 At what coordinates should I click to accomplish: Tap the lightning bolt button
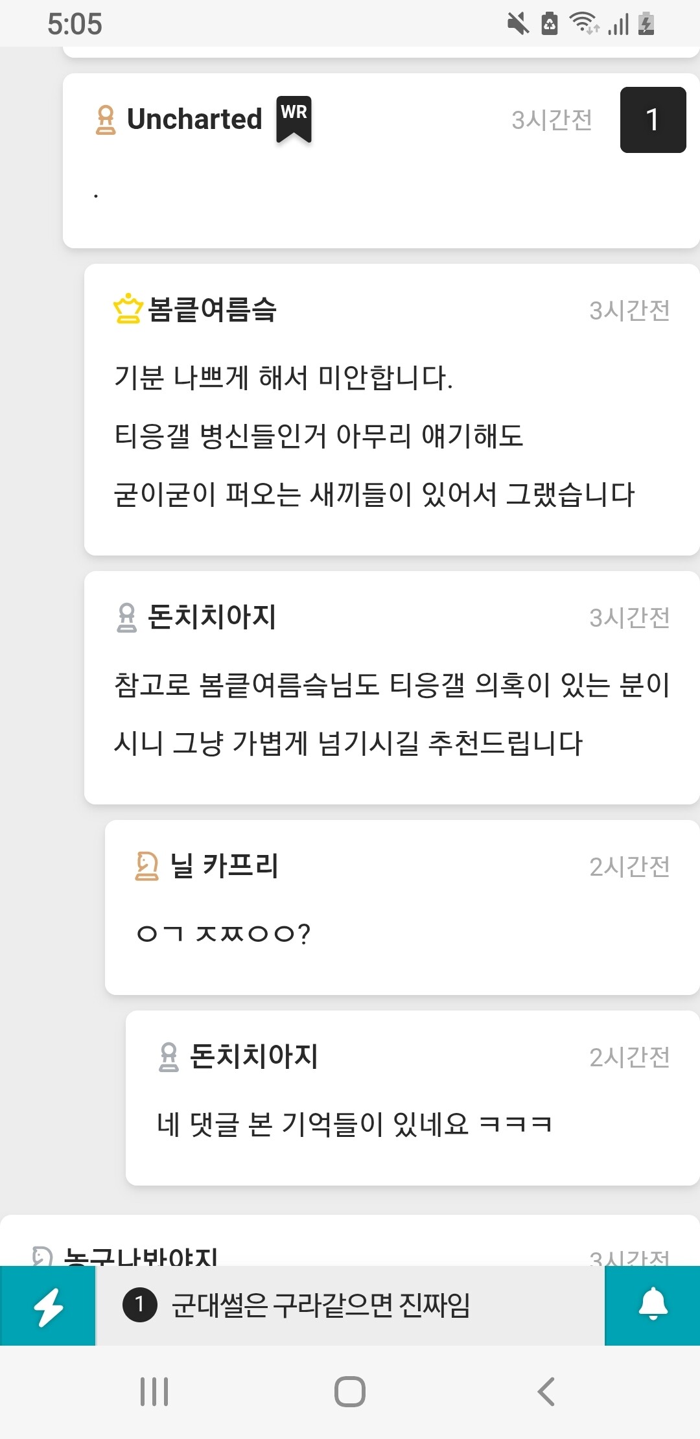(x=48, y=1306)
